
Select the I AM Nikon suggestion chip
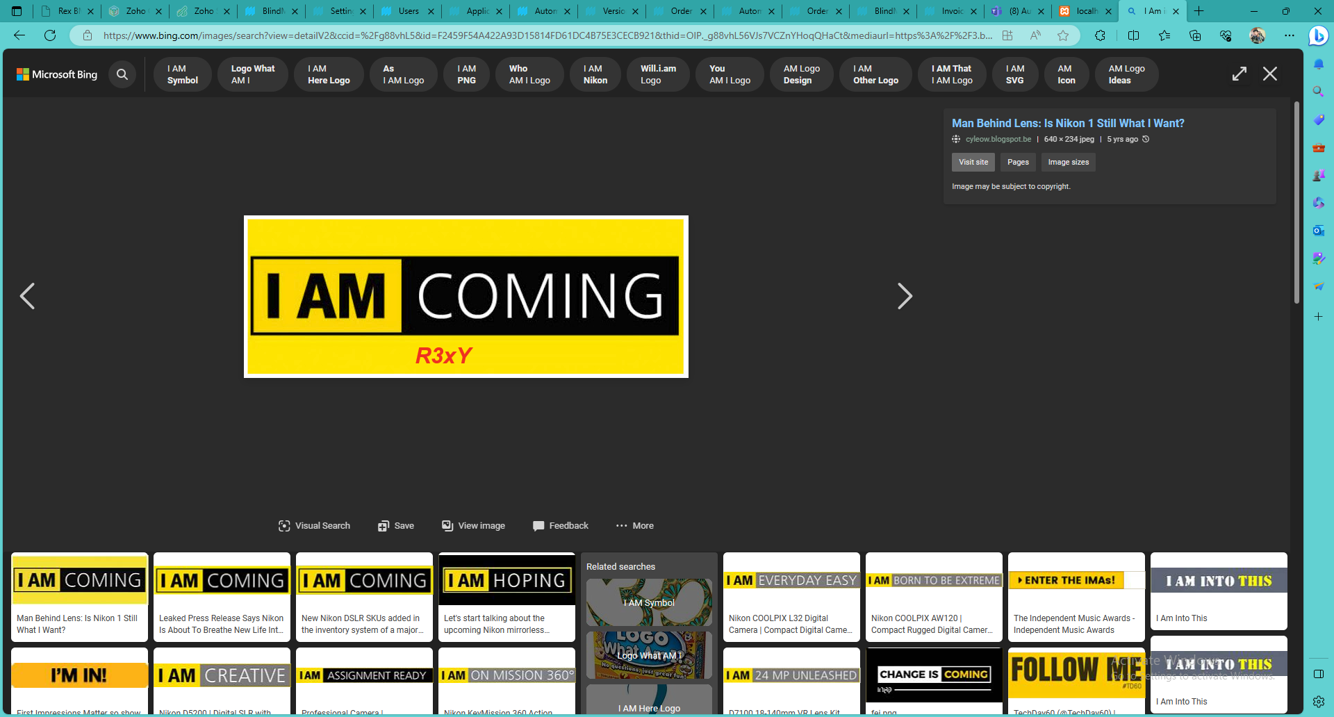(x=595, y=74)
